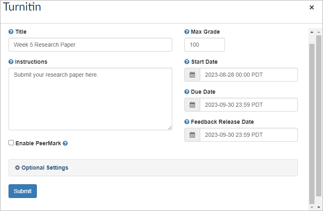
Task: Close the Turnitin dialog
Action: coord(312,7)
